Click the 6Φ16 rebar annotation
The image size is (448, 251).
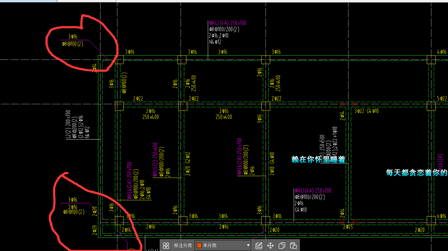[x=442, y=216]
